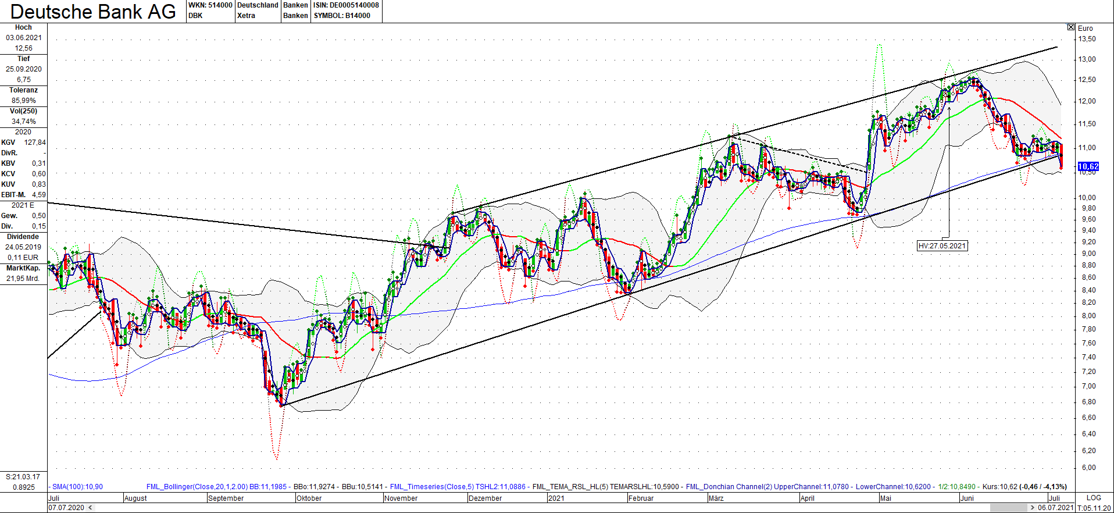The height and width of the screenshot is (513, 1114).
Task: Click the April month on the time axis
Action: (x=807, y=498)
